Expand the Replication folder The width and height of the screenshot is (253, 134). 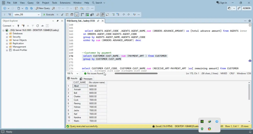tap(7, 43)
